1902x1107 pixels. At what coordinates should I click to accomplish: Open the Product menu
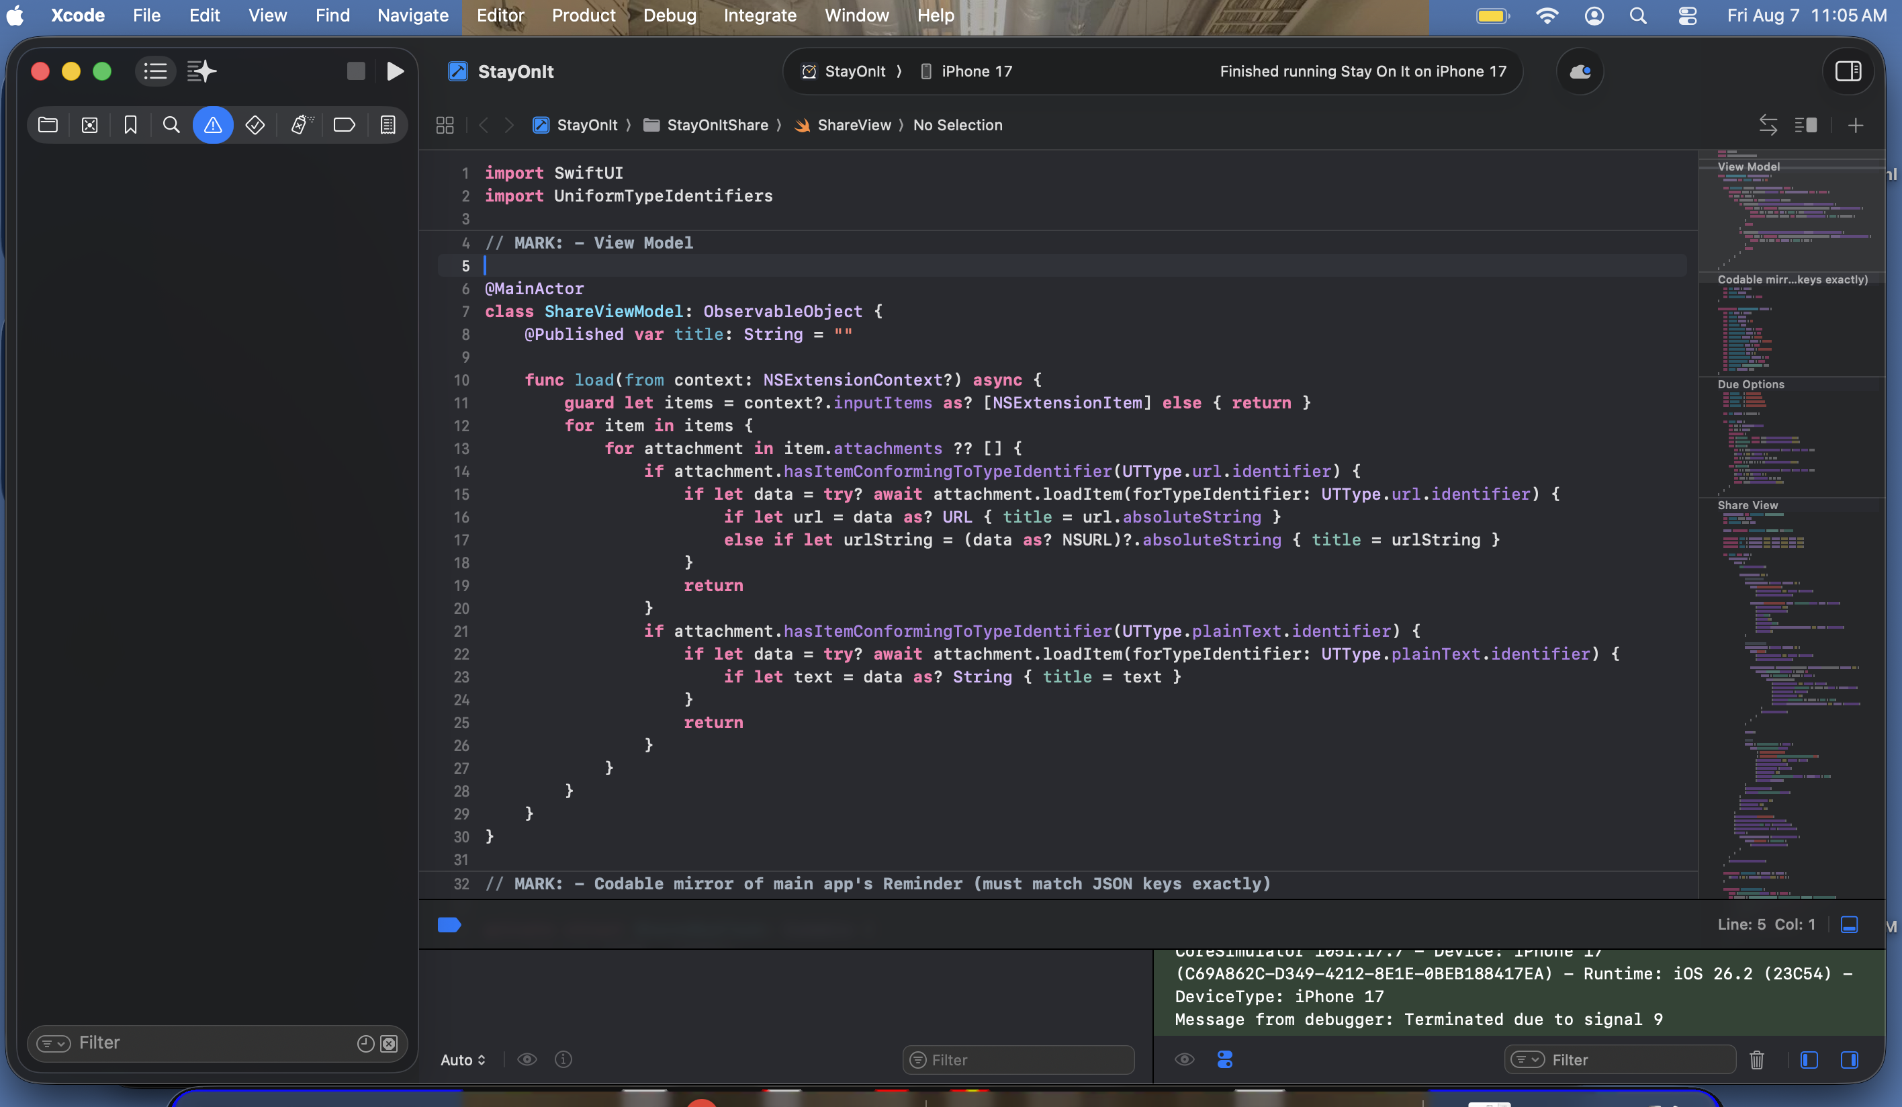click(x=584, y=15)
